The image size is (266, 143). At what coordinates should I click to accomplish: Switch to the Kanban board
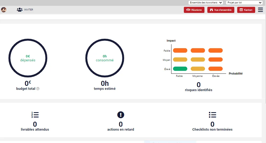[x=246, y=10]
